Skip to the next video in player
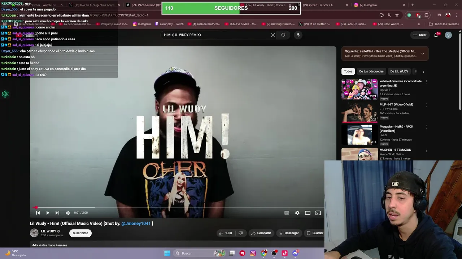This screenshot has width=462, height=259. 57,213
